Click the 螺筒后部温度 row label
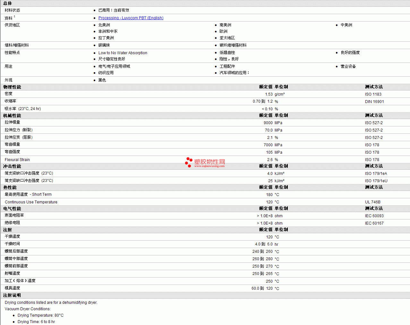Image resolution: width=410 pixels, height=325 pixels. pos(16,251)
